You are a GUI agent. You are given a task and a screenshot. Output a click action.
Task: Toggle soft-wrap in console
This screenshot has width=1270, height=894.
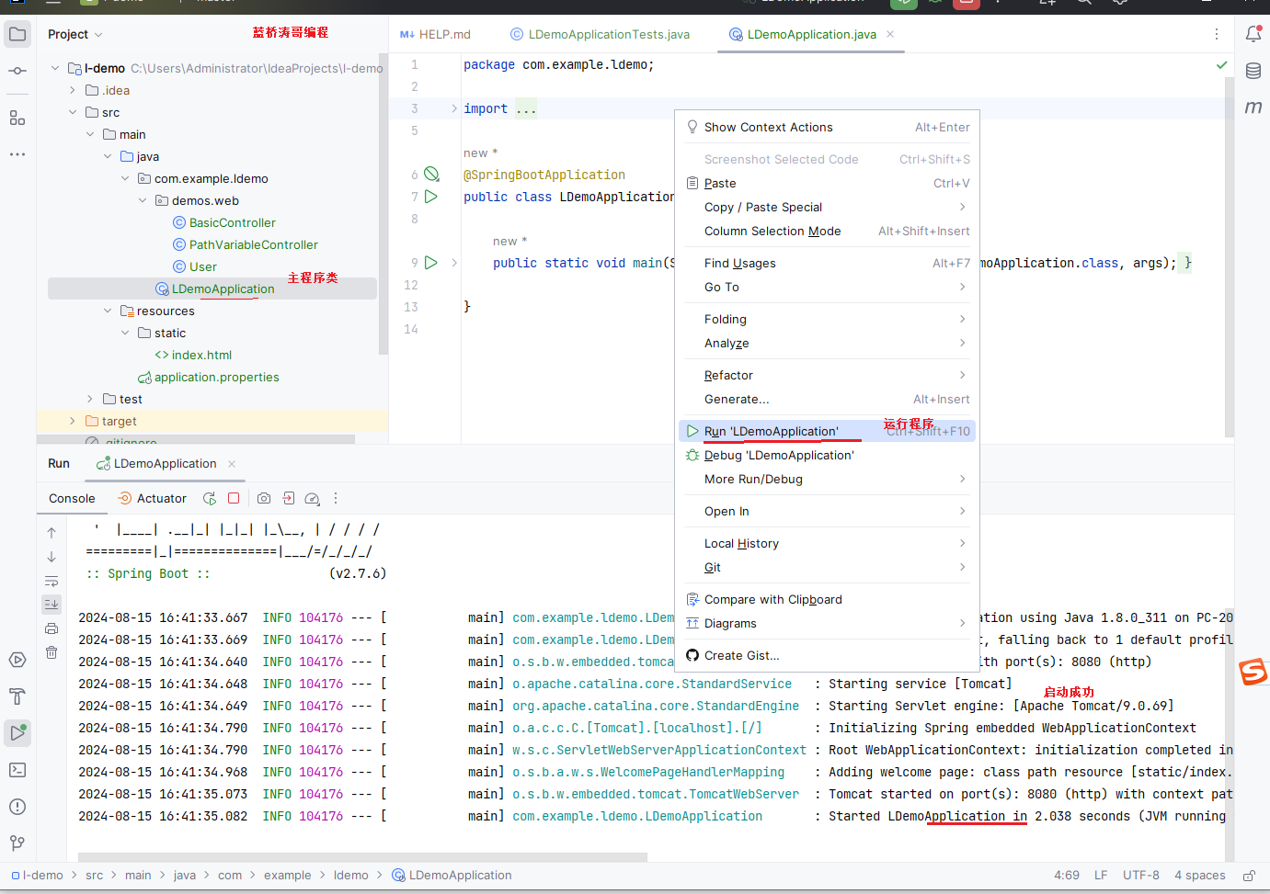pos(51,581)
